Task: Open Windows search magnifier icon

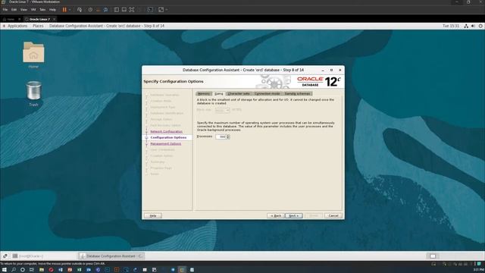Action: tap(14, 270)
